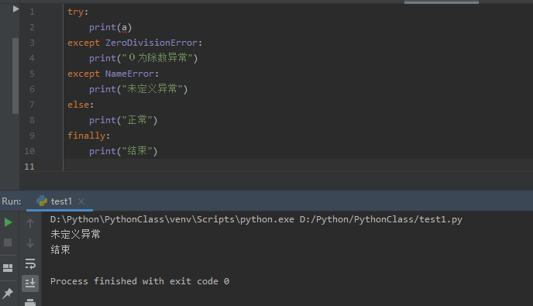Click the console output line 结束
The height and width of the screenshot is (306, 533).
(x=60, y=250)
